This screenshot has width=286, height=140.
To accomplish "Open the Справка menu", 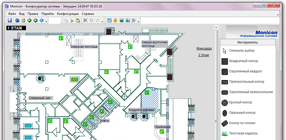I will [x=88, y=14].
